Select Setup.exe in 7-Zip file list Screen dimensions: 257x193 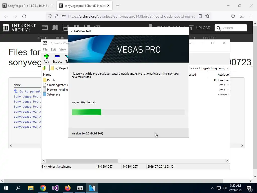(52, 94)
